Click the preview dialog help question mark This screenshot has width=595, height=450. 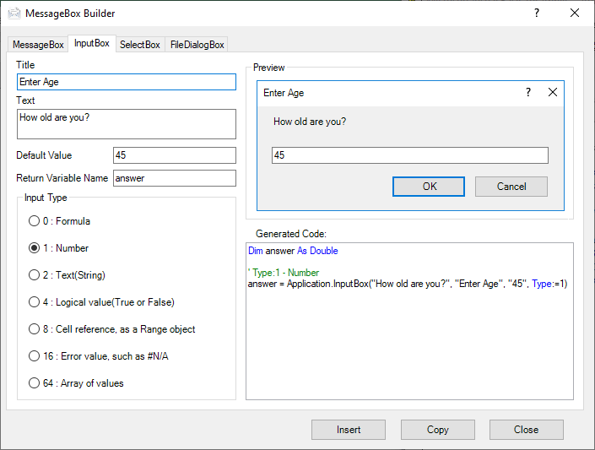[528, 92]
